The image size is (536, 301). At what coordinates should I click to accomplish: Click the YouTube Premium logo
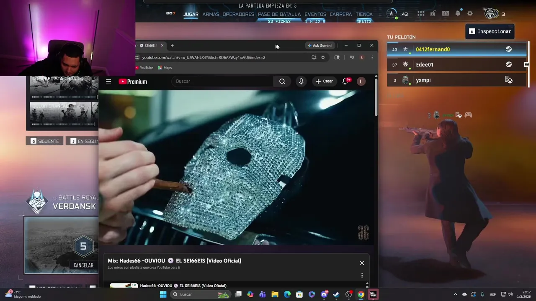[133, 82]
